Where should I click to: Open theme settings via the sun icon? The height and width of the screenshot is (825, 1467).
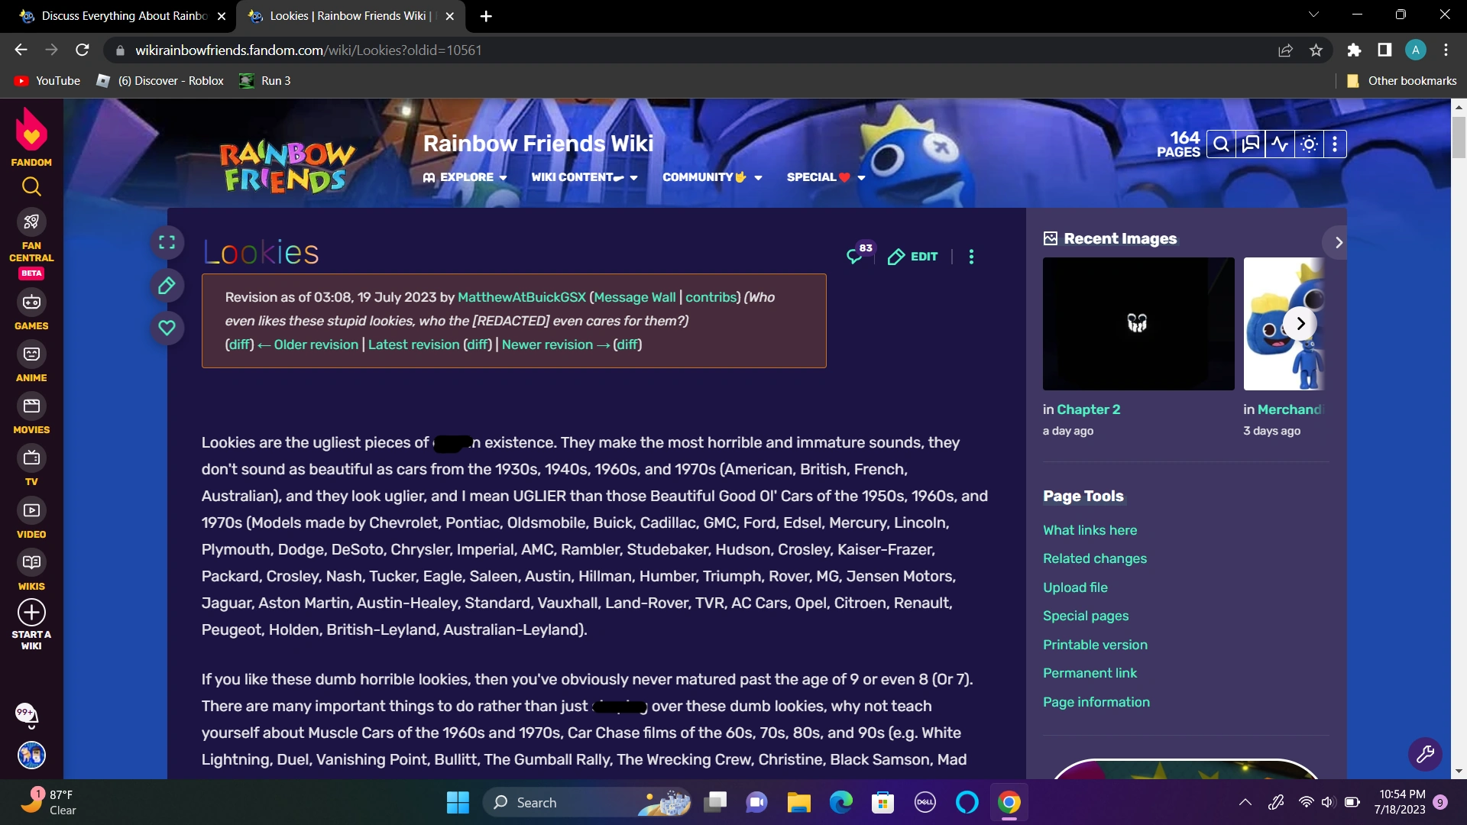pos(1310,144)
